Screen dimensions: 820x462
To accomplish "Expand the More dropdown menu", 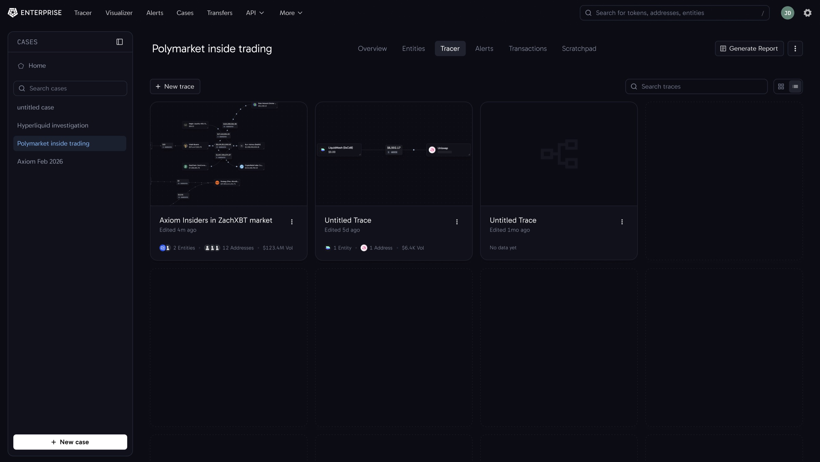I will (x=291, y=13).
